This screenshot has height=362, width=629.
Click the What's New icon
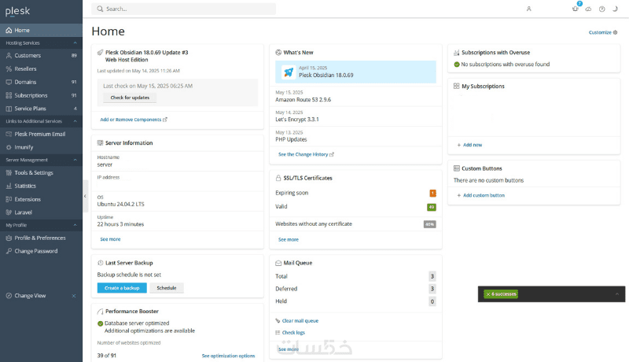coord(278,53)
